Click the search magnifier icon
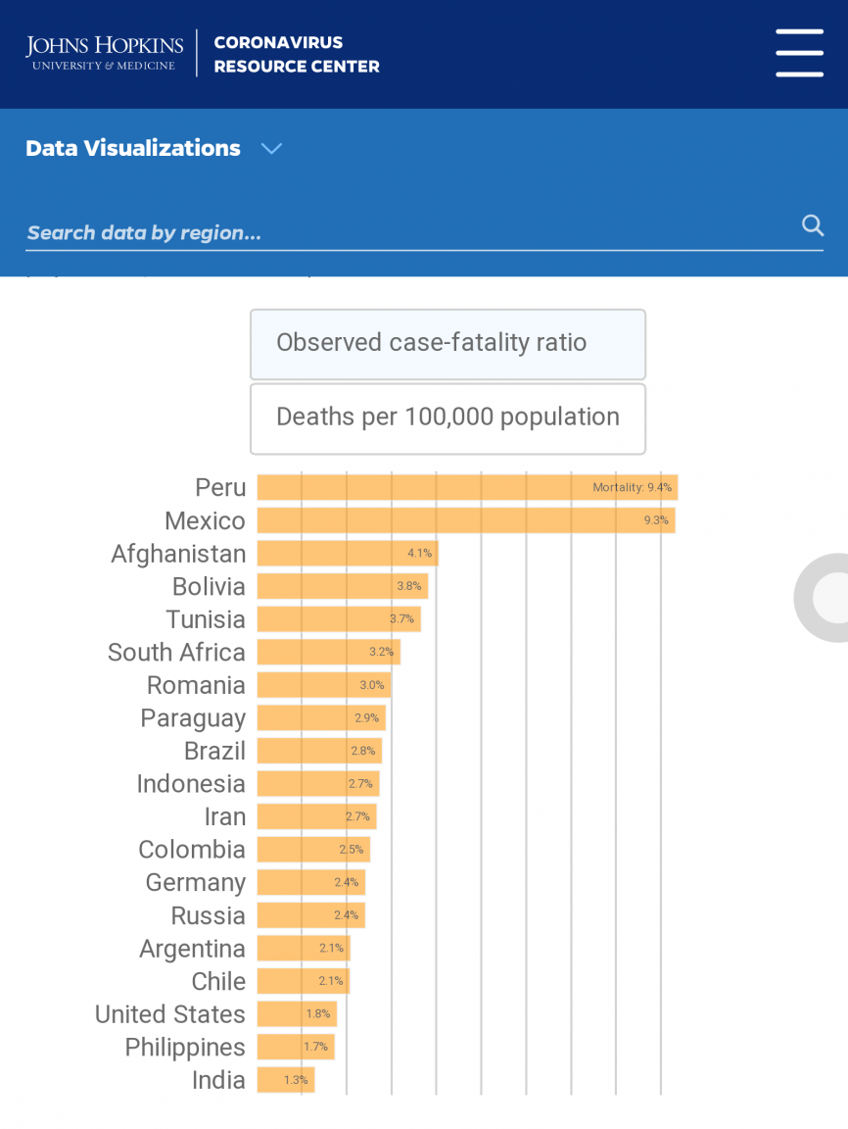Screen dimensions: 848x1129 (813, 225)
